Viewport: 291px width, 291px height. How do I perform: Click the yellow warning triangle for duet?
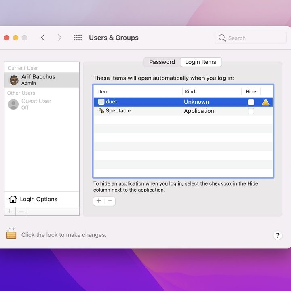pyautogui.click(x=266, y=102)
